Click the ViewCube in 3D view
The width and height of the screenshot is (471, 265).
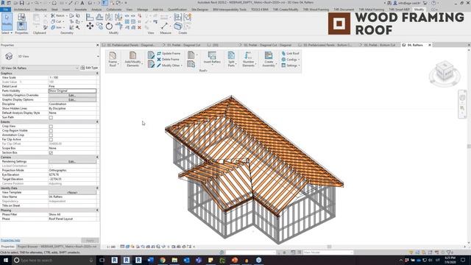click(x=445, y=71)
